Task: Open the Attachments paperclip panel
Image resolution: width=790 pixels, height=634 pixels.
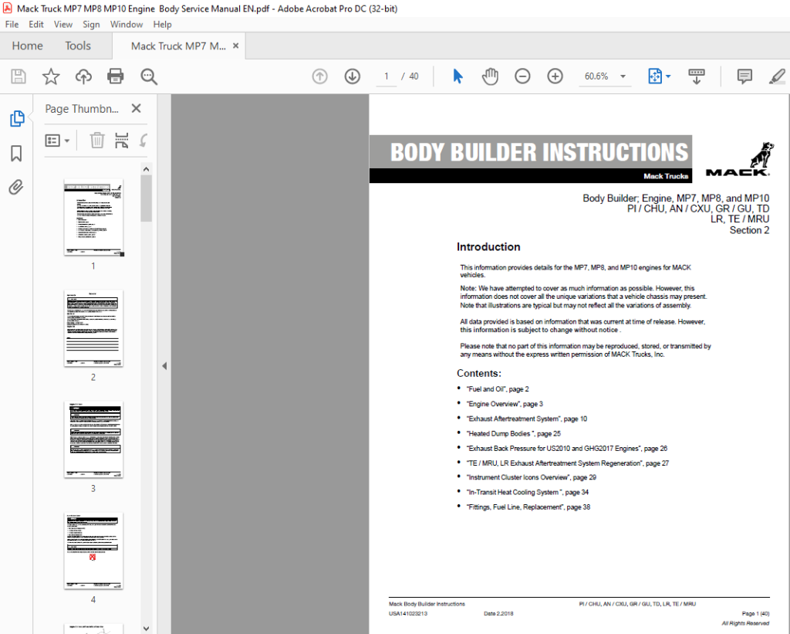Action: (x=16, y=187)
